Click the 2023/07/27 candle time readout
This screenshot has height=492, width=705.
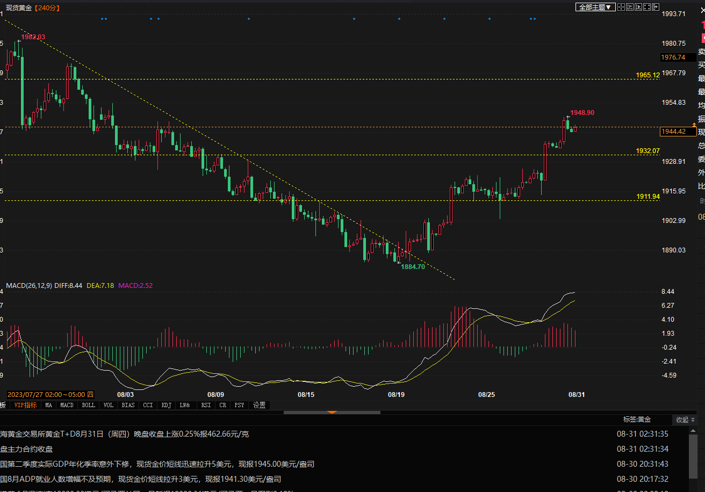coord(51,394)
